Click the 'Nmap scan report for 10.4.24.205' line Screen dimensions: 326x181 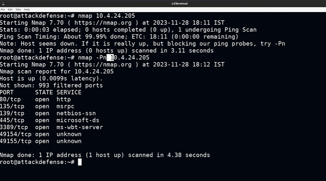[x=57, y=71]
